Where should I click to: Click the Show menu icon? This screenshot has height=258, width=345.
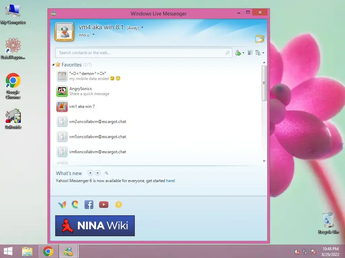pos(258,53)
